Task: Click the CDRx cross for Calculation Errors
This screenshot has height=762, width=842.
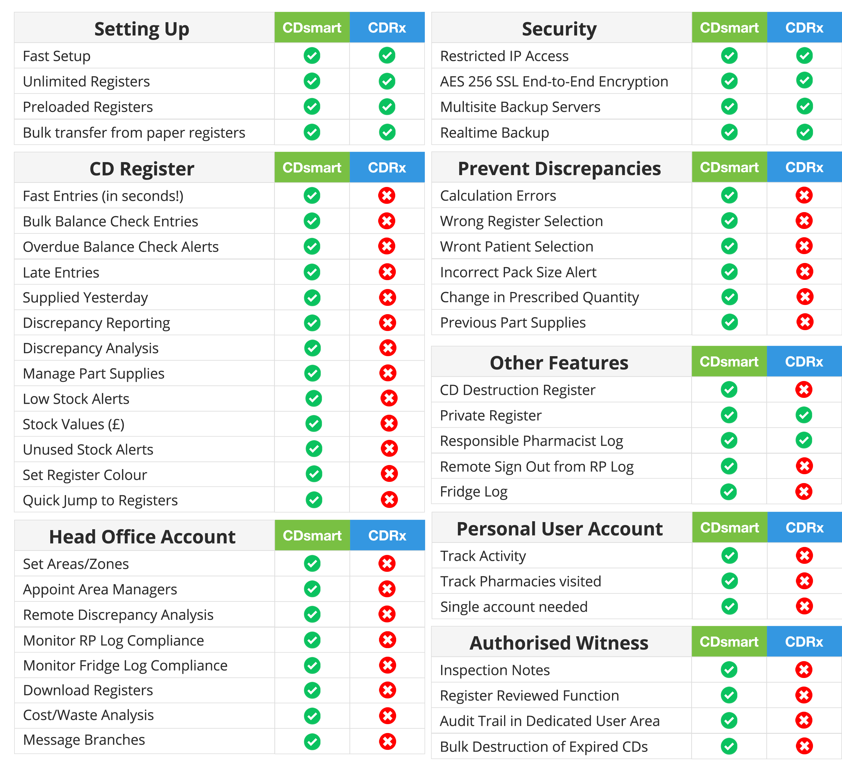Action: 804,195
